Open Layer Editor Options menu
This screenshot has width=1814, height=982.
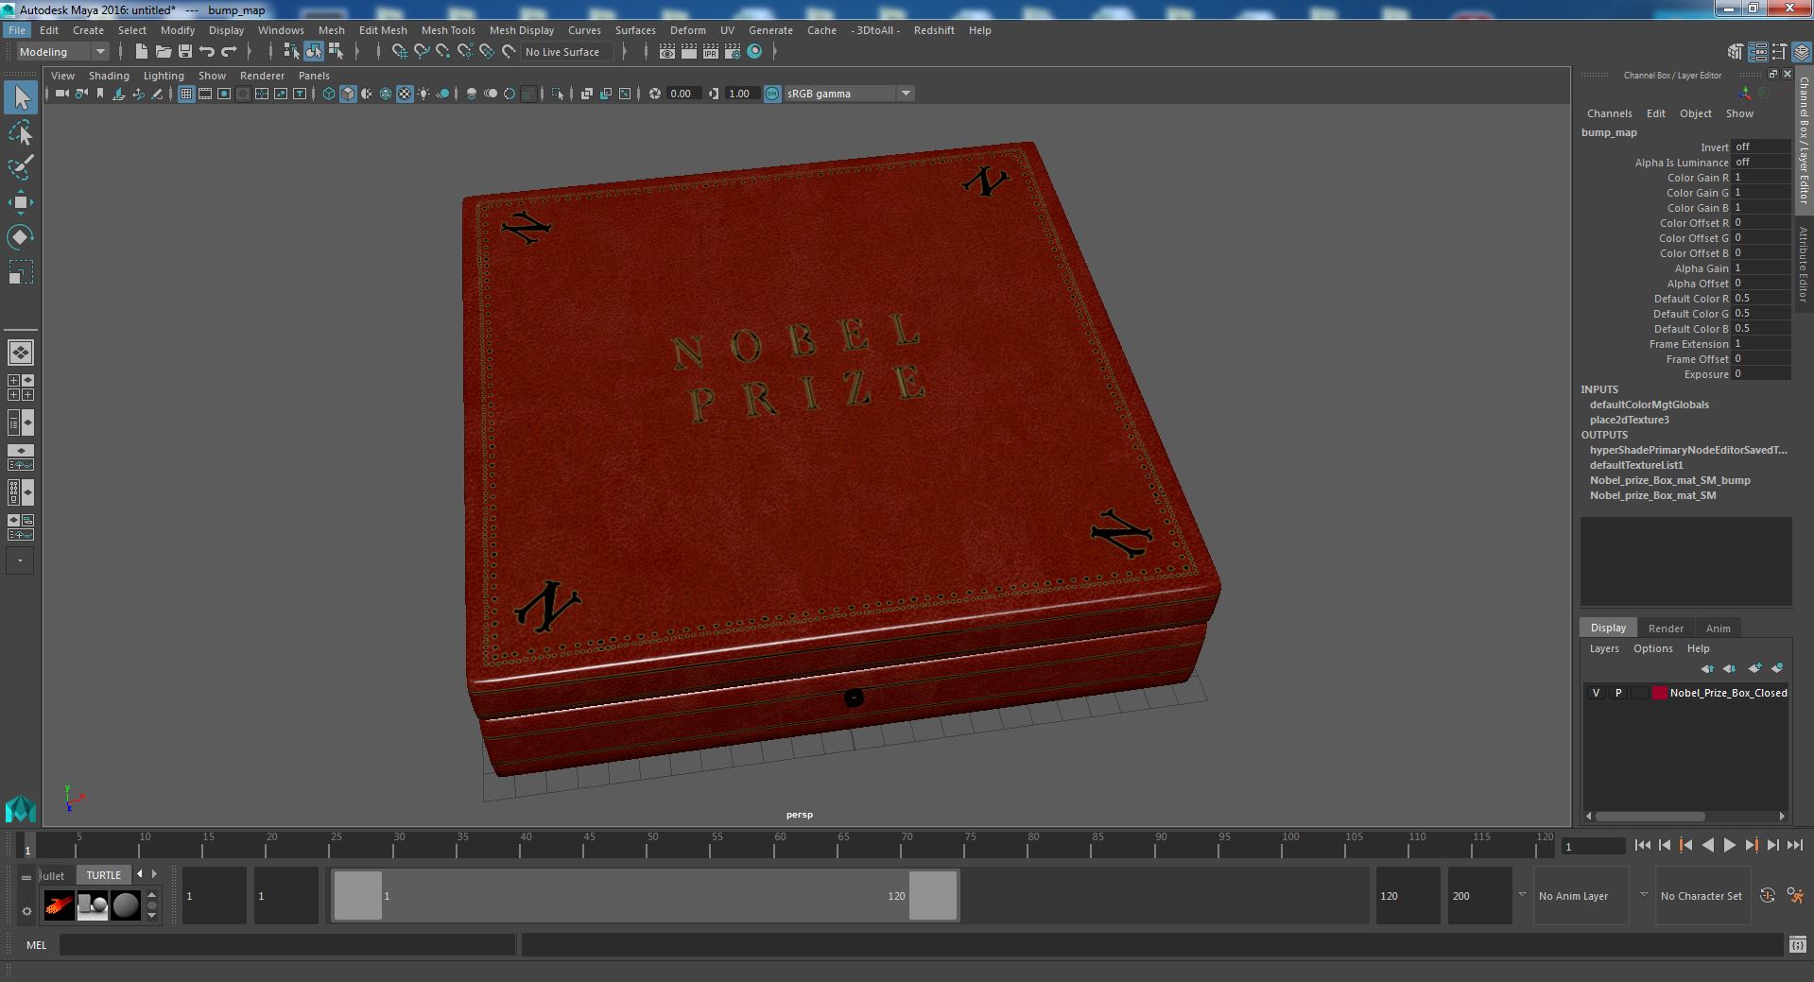pyautogui.click(x=1652, y=648)
